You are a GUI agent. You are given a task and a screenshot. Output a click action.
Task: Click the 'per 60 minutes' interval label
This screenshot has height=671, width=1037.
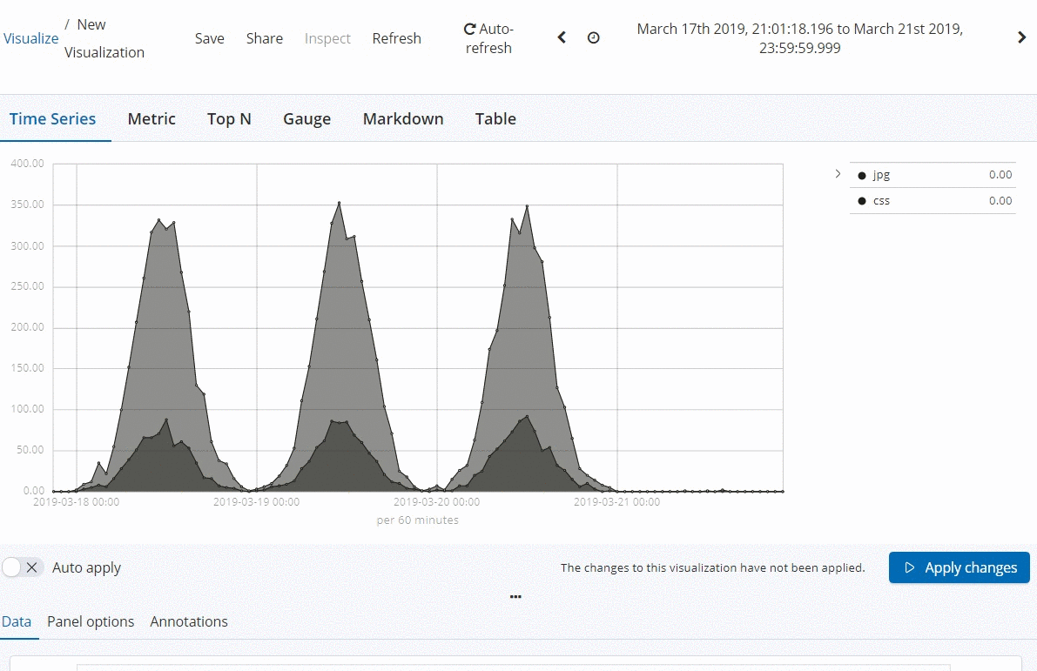tap(417, 520)
